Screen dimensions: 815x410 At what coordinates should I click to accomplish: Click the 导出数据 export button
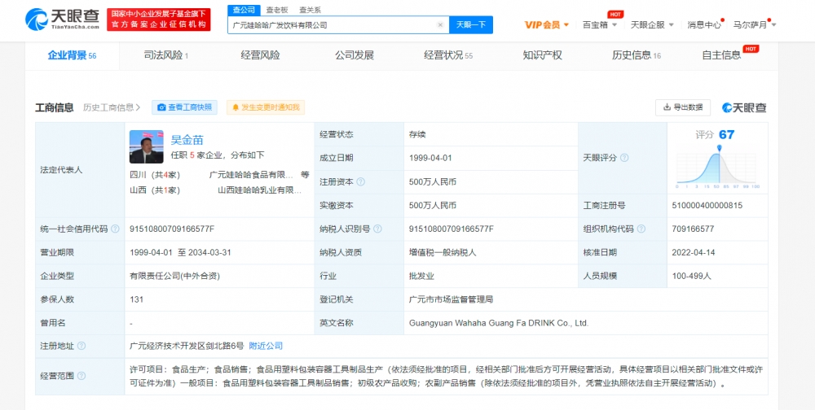pos(683,107)
